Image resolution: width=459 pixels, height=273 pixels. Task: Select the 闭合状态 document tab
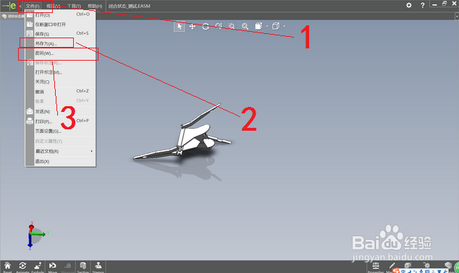[12, 17]
